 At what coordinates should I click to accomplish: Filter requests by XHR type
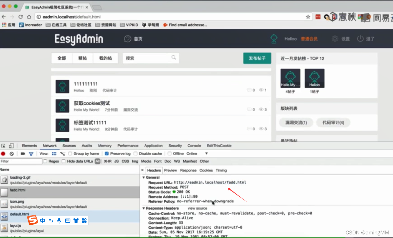coord(108,161)
